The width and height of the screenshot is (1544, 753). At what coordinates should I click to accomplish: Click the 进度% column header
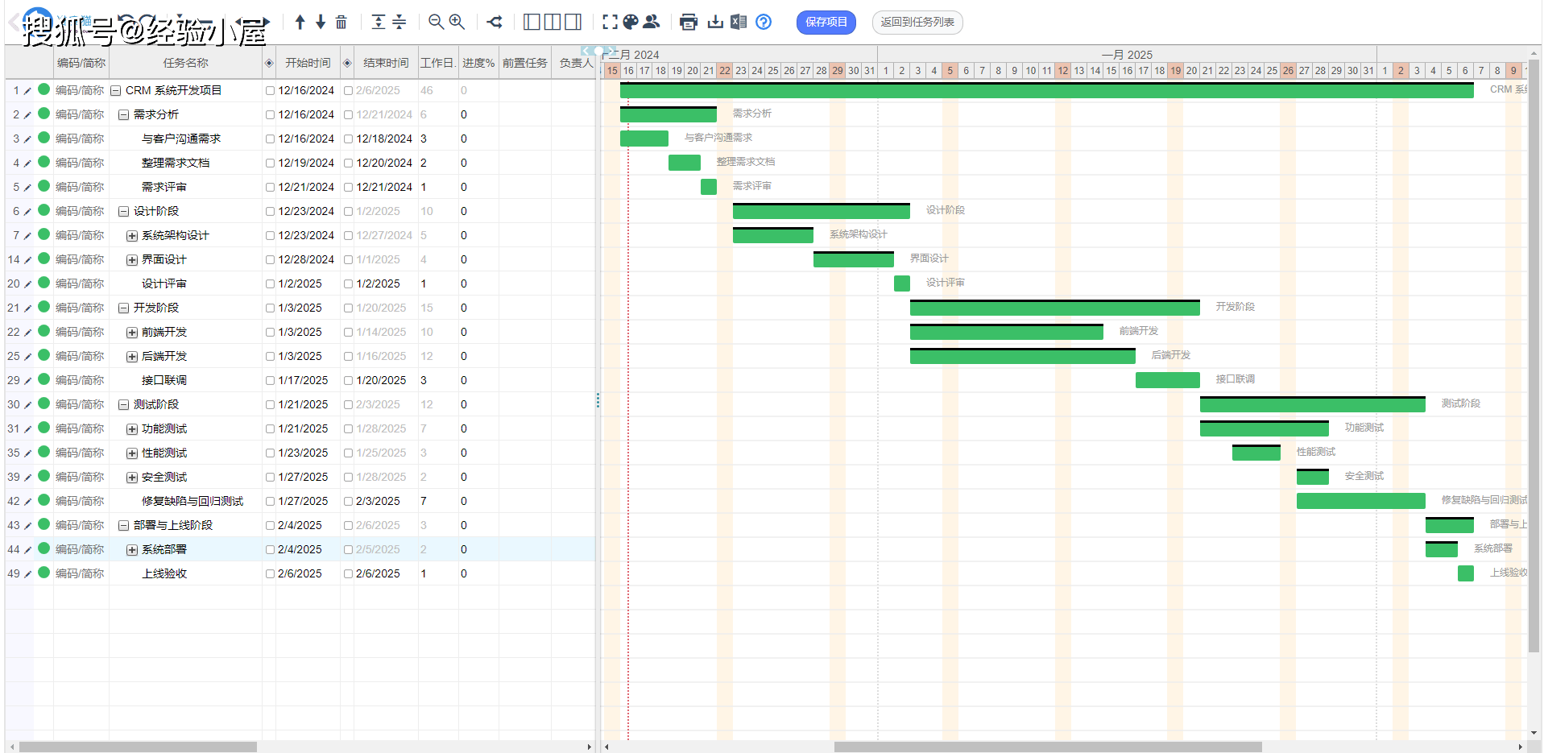click(x=478, y=63)
